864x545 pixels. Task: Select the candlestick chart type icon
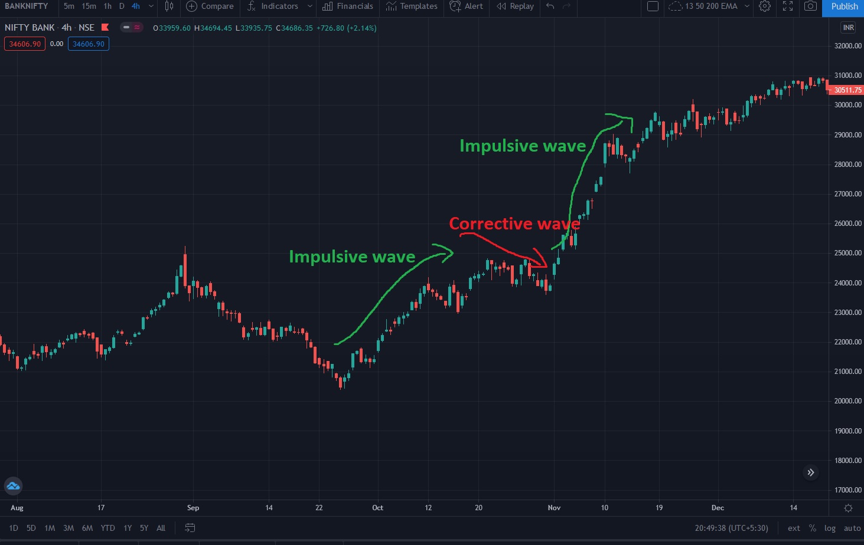[169, 6]
